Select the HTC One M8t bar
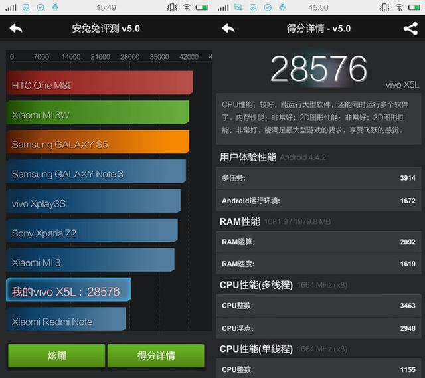425x378 pixels. coord(100,82)
